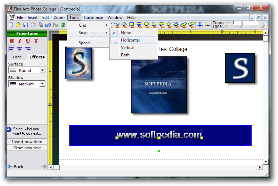Select the cloud shape tool

coord(191,25)
